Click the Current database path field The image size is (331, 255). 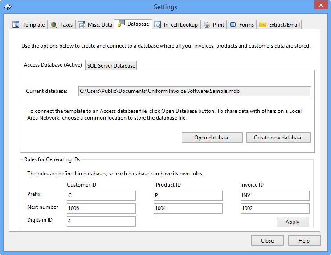click(194, 91)
